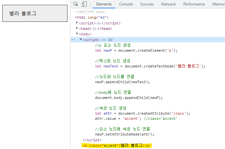Click the document.body.appendChild(newP) line
The width and height of the screenshot is (225, 149).
point(129,98)
